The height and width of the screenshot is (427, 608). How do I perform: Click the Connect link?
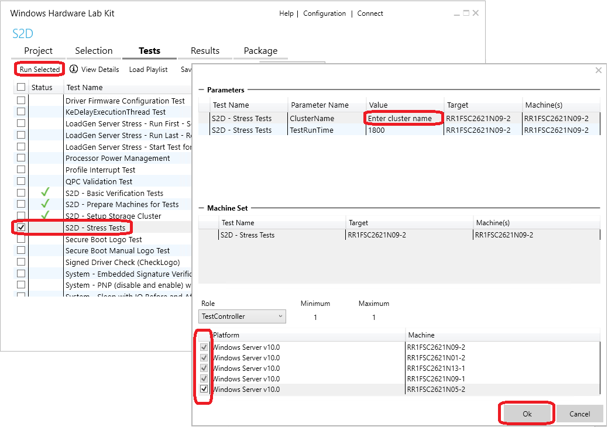click(370, 13)
